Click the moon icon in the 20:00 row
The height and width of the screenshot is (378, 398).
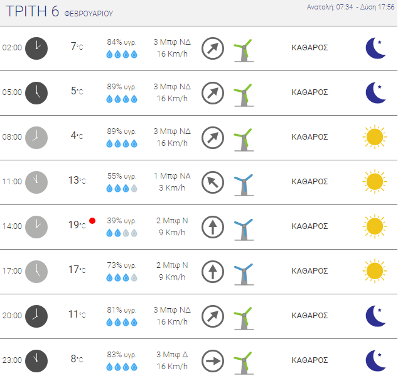375,316
